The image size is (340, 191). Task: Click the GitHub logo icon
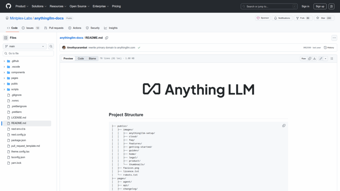[8, 6]
